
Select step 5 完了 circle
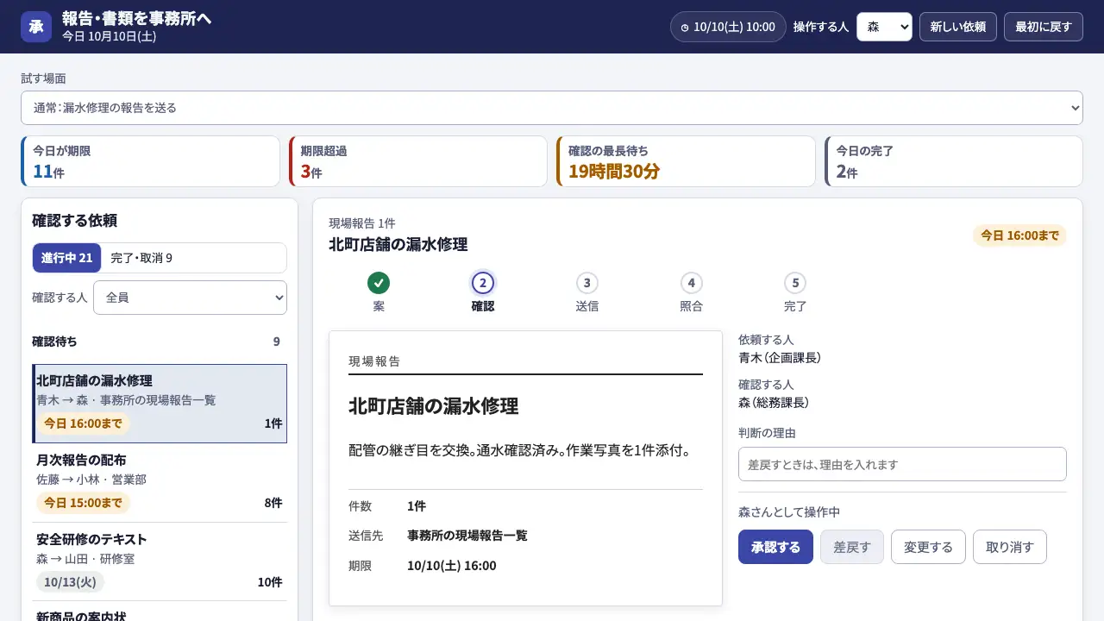pyautogui.click(x=795, y=283)
